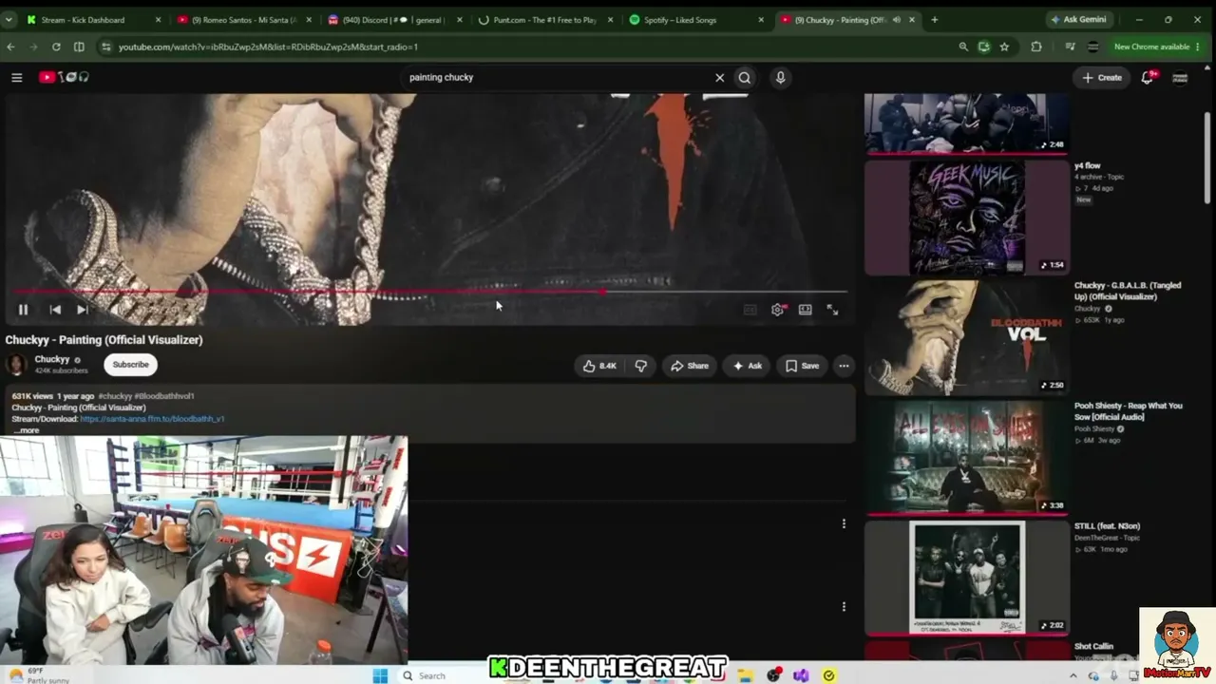Clear the 'painting chucky' search text
This screenshot has height=684, width=1216.
click(719, 78)
